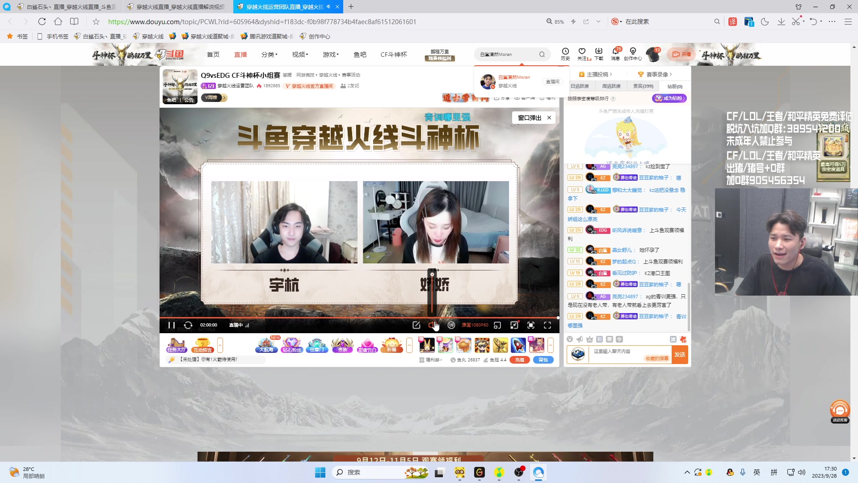This screenshot has width=858, height=483.
Task: Toggle the horn broadcast mode in chat
Action: (x=580, y=339)
